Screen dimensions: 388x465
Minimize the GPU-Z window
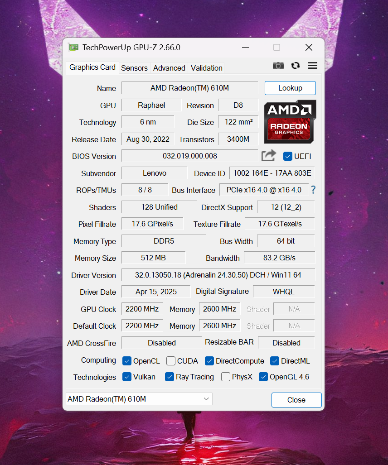point(246,48)
